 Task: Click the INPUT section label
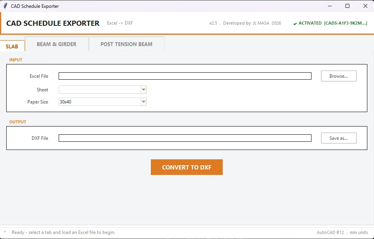click(x=16, y=60)
